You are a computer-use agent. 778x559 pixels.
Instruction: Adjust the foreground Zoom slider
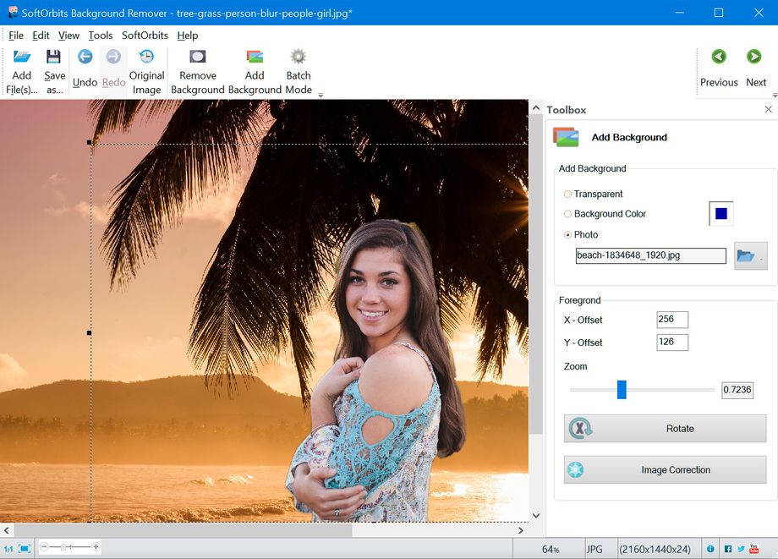(x=623, y=390)
